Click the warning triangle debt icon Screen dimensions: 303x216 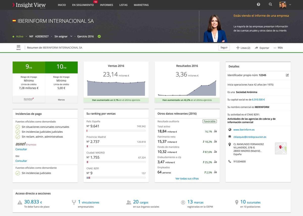coord(20,202)
